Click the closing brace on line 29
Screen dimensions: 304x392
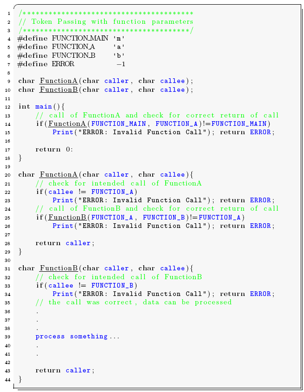tap(20, 252)
